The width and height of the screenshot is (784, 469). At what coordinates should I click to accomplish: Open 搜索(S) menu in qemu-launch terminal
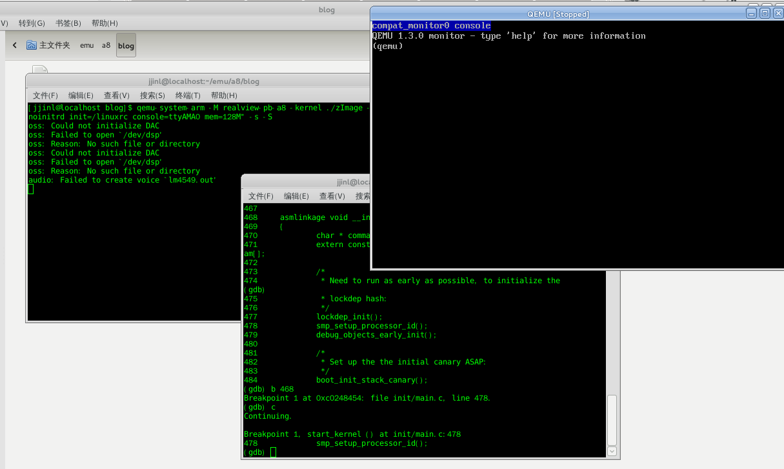coord(152,95)
